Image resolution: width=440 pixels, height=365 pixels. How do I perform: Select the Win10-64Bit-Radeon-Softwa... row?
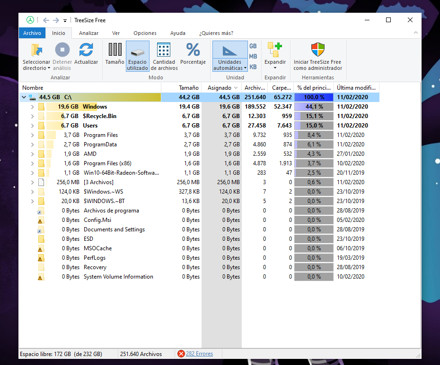point(199,173)
